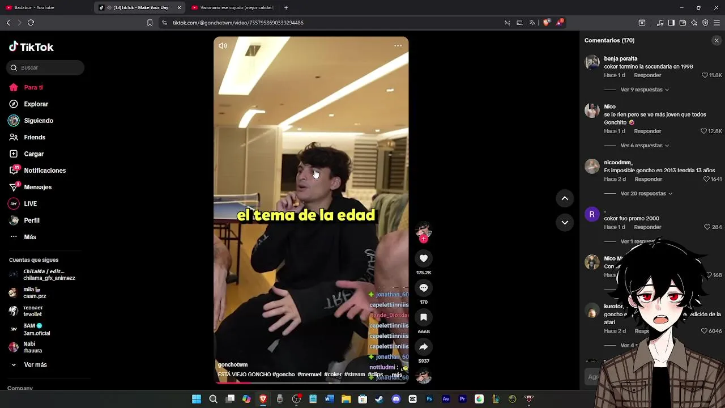Expand Ver 20 respuestas replies

coord(646,194)
